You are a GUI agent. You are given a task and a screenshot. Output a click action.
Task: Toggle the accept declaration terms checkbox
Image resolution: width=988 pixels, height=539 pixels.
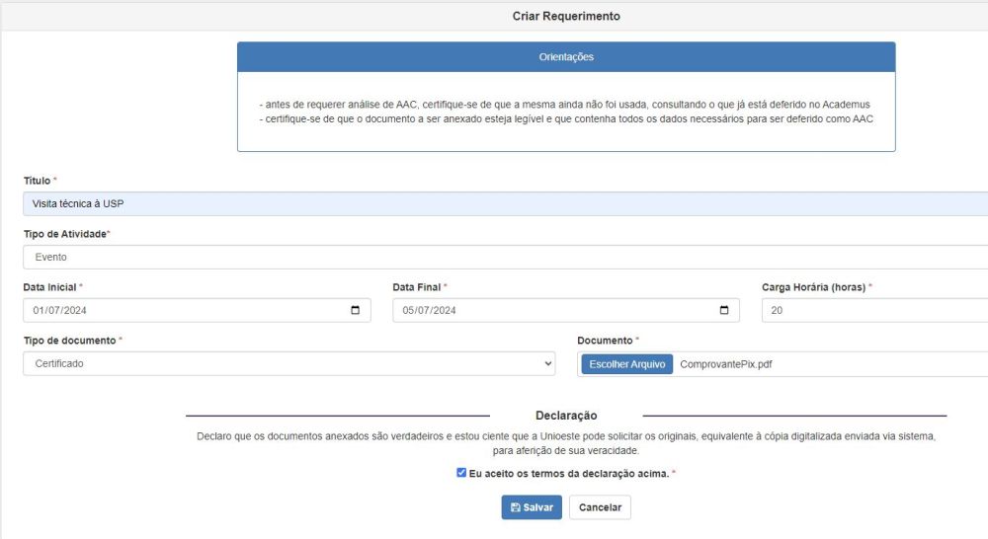(461, 473)
